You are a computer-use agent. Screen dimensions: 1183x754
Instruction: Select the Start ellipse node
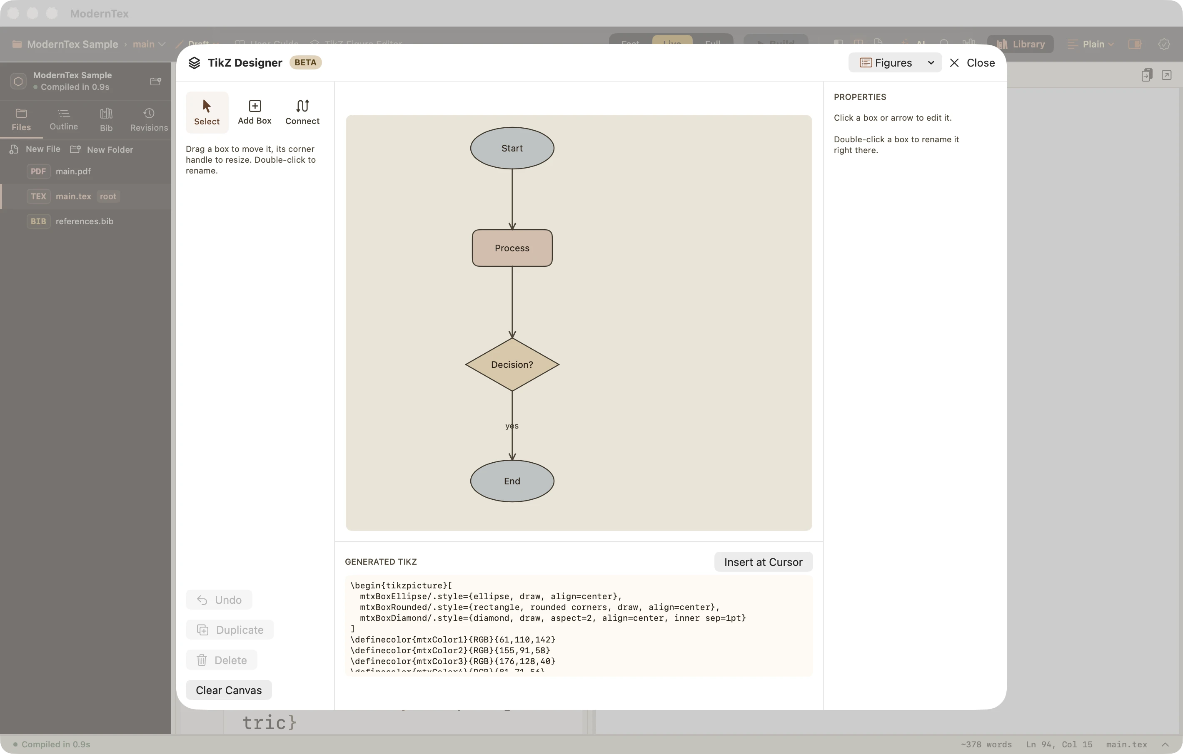tap(512, 148)
